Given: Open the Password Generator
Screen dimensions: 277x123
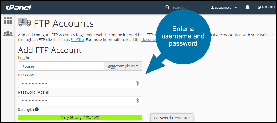Looking at the screenshot, I should tap(172, 118).
